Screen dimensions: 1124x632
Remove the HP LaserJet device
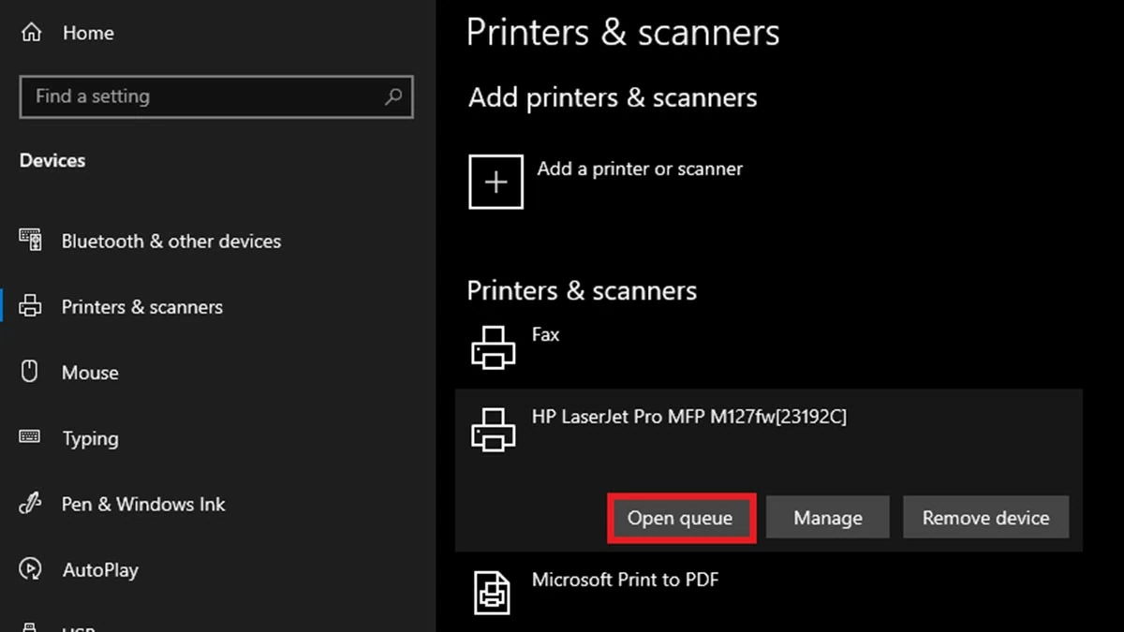[x=985, y=517]
